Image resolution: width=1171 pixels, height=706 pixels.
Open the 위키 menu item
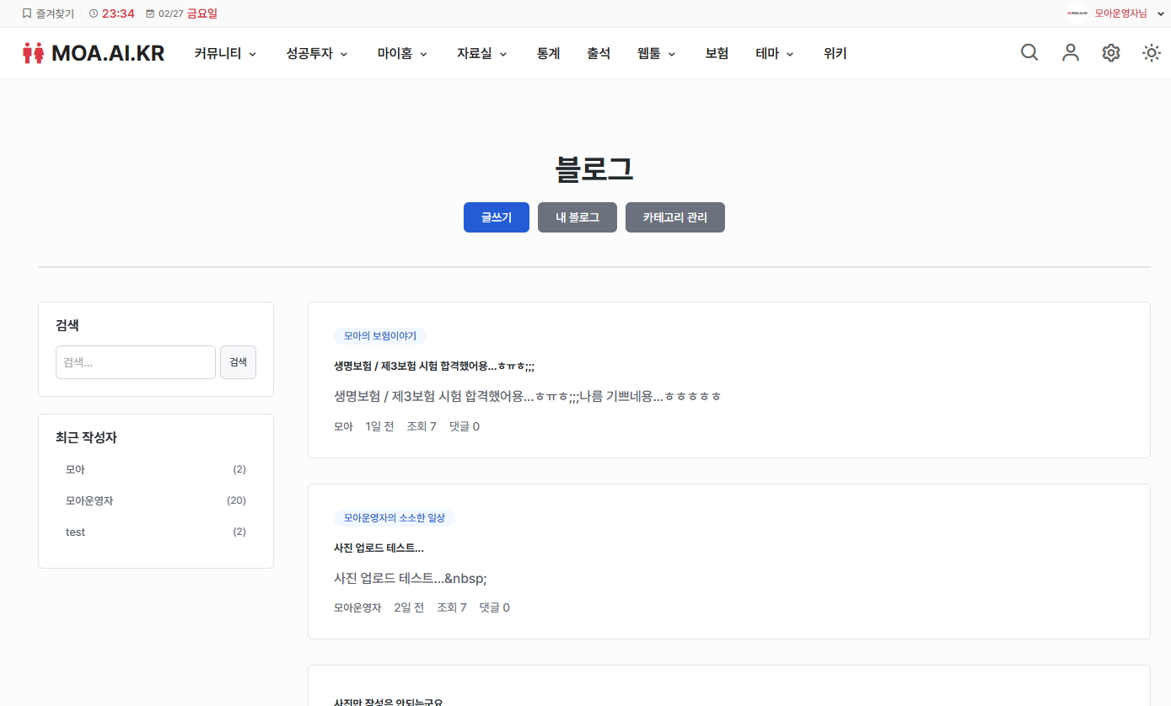[x=835, y=53]
